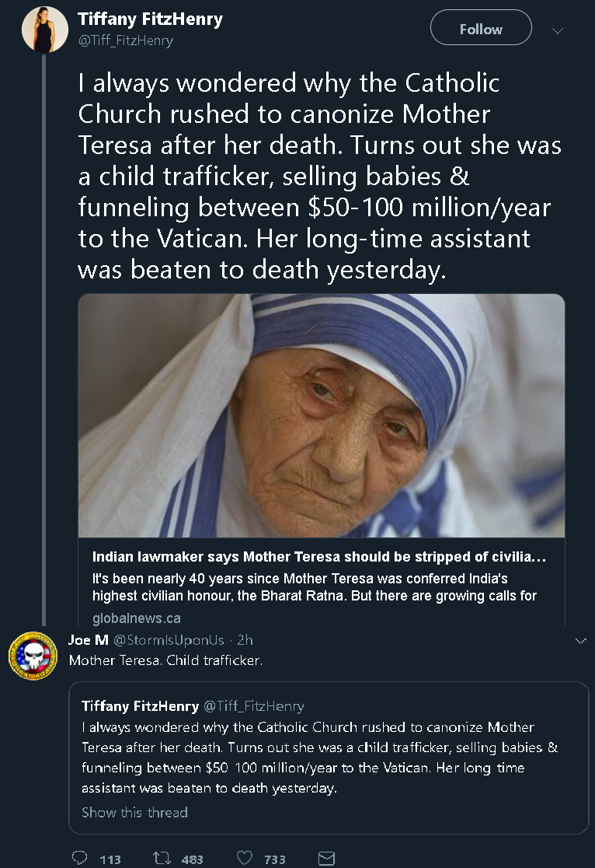Open the dropdown arrow on Joe M's tweet

[579, 641]
